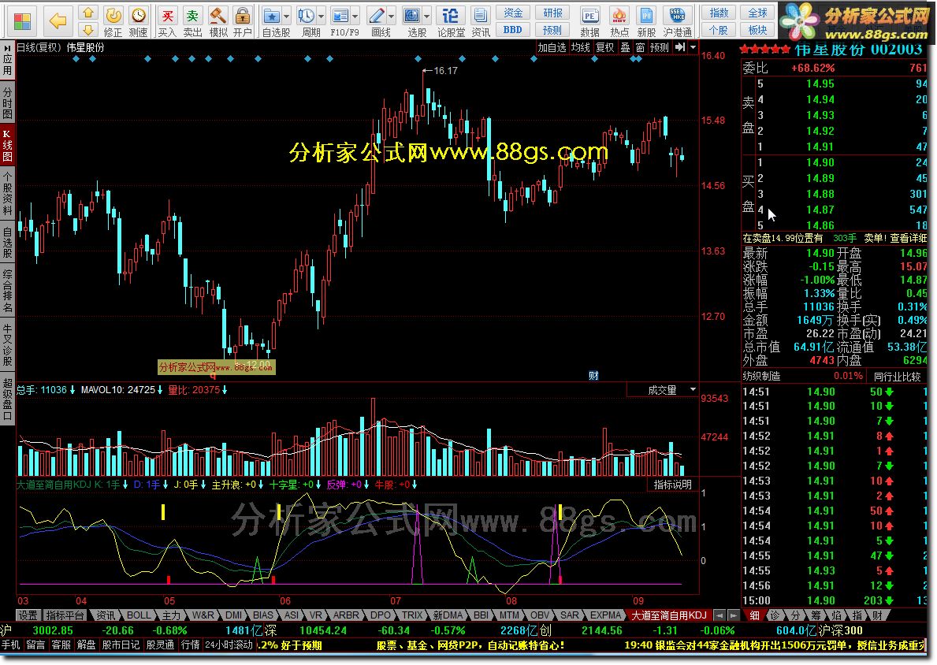Click the jump-to-end arrow in chart toolbar

680,47
